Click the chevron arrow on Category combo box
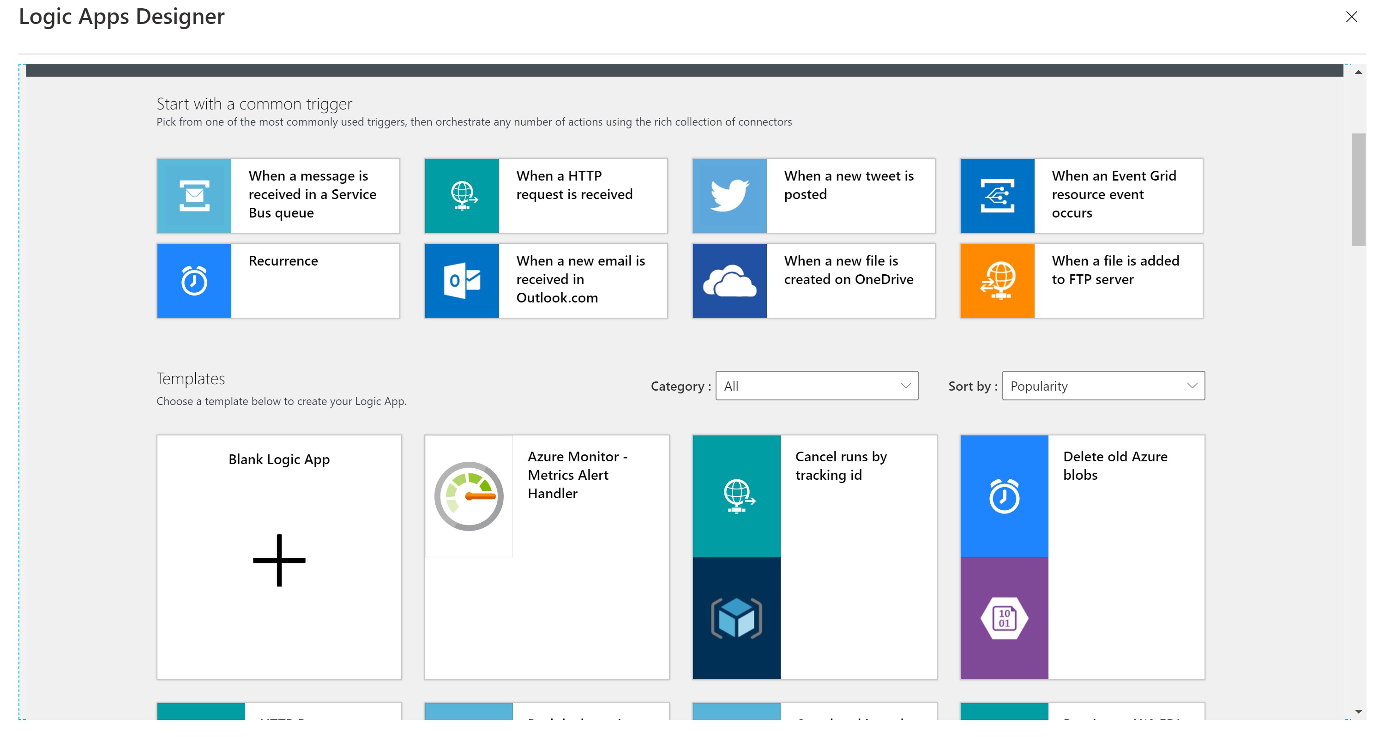 click(905, 386)
